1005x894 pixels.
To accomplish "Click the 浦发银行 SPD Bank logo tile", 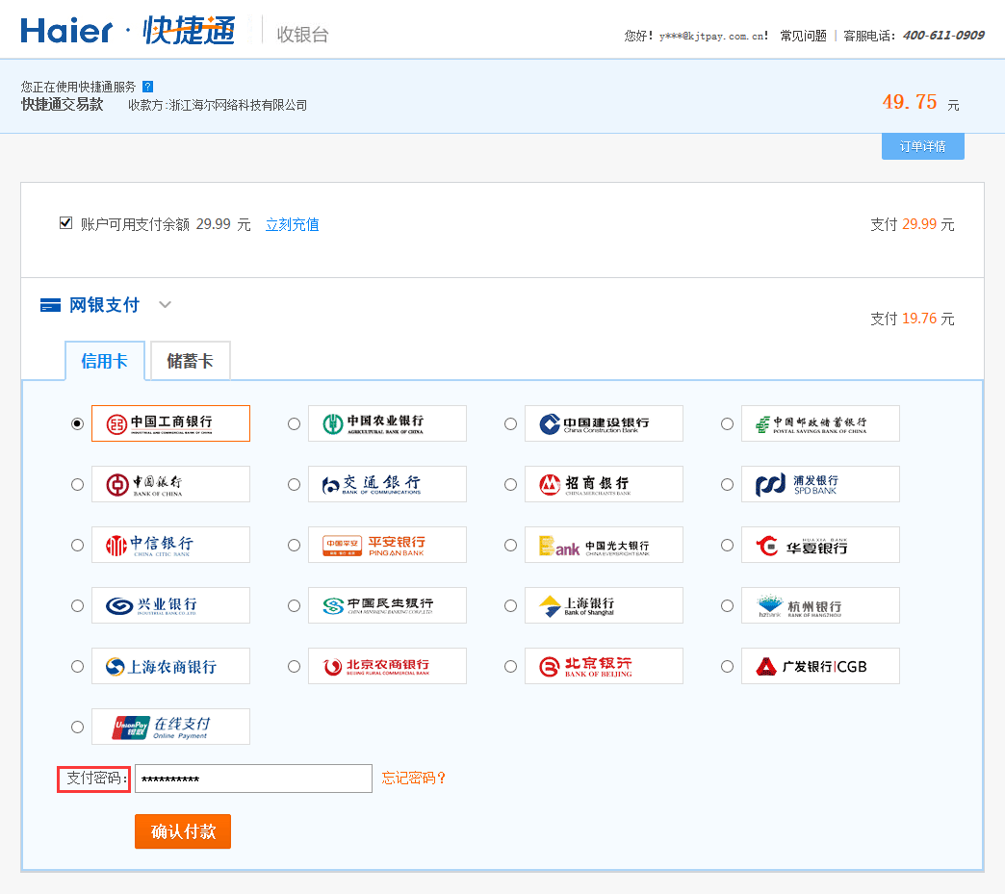I will [x=820, y=484].
